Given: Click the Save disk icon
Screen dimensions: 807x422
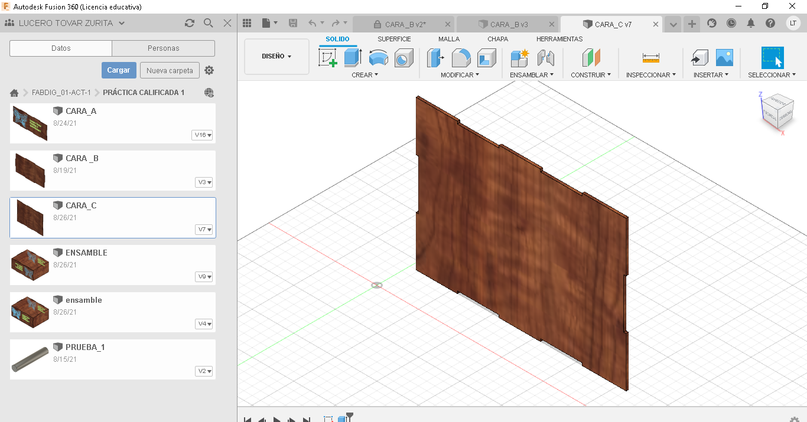Looking at the screenshot, I should click(293, 23).
